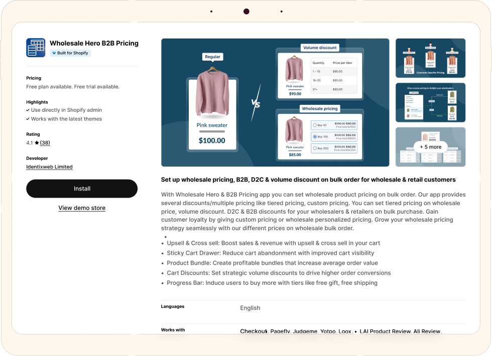Image resolution: width=492 pixels, height=356 pixels.
Task: Click the + 5 more images button
Action: (431, 147)
